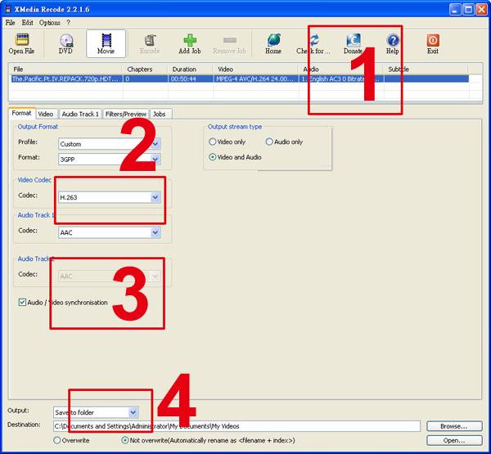Switch to the Audio Track 1 tab
491x454 pixels.
[80, 114]
